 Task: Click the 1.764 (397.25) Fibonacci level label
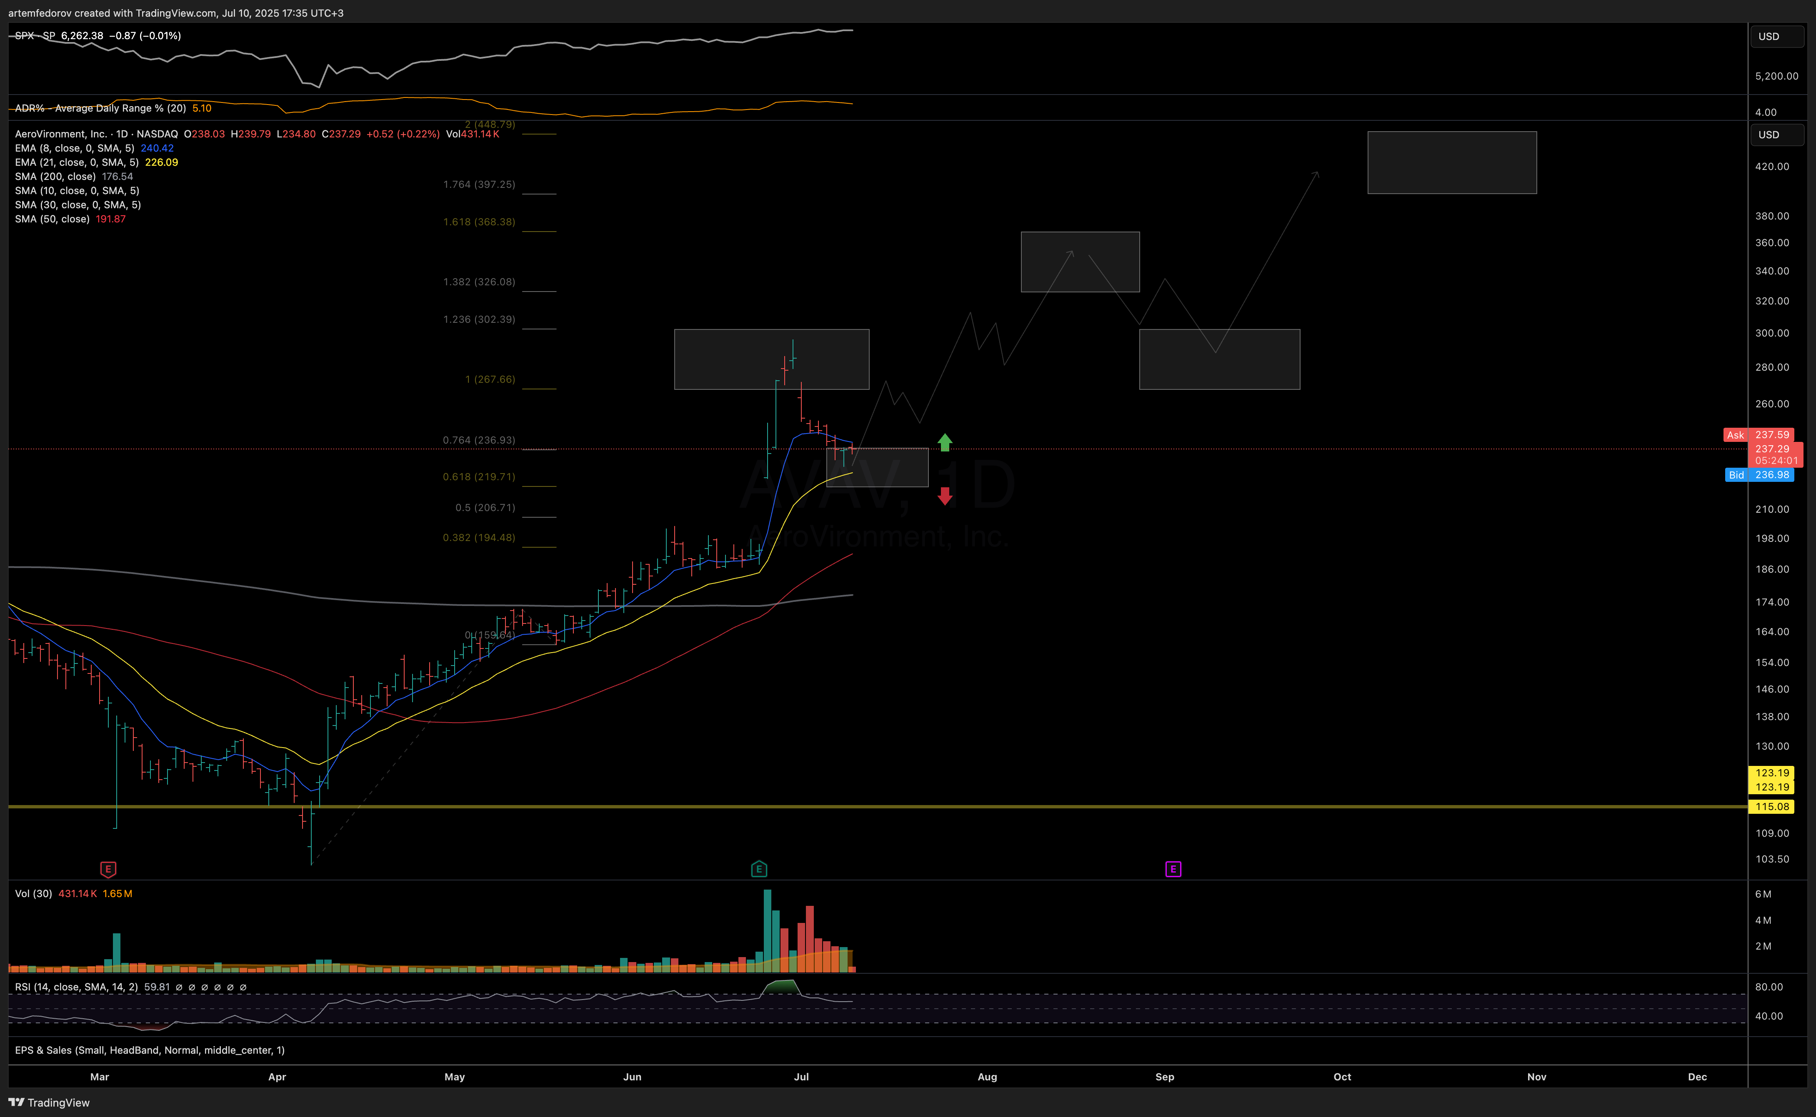pos(479,184)
